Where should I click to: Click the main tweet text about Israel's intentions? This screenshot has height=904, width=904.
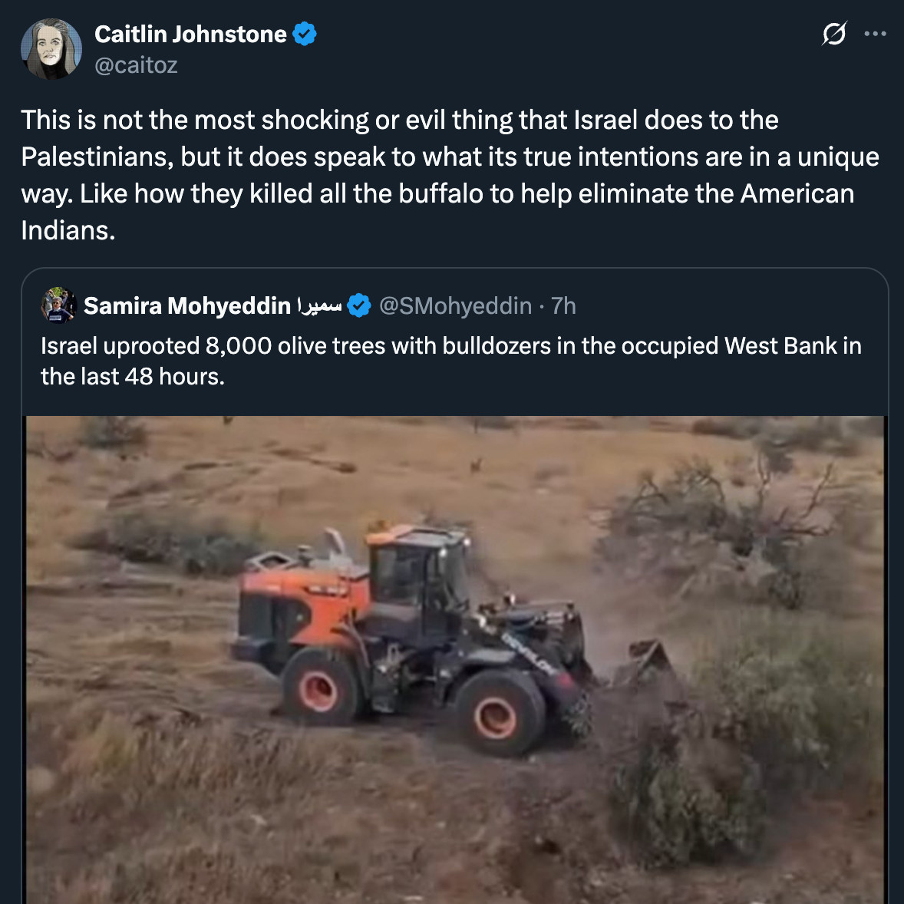pos(450,175)
